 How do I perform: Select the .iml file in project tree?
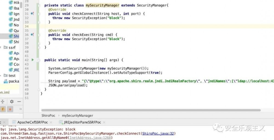click(x=5, y=92)
